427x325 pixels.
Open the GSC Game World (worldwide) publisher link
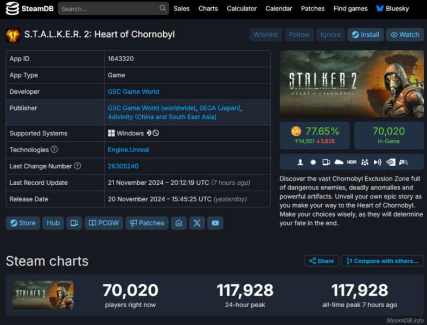[x=152, y=108]
